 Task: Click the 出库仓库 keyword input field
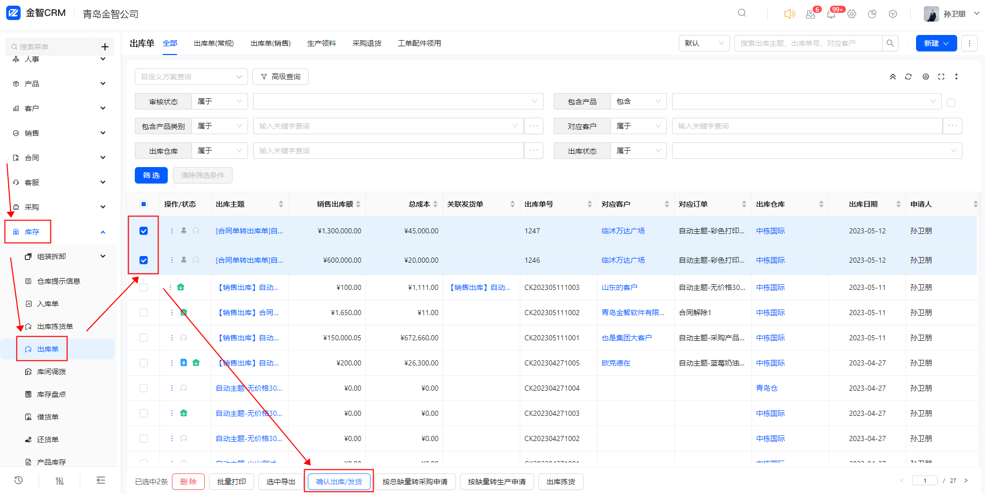[388, 151]
